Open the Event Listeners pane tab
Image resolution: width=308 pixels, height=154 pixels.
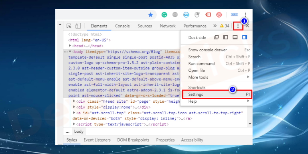[97, 140]
